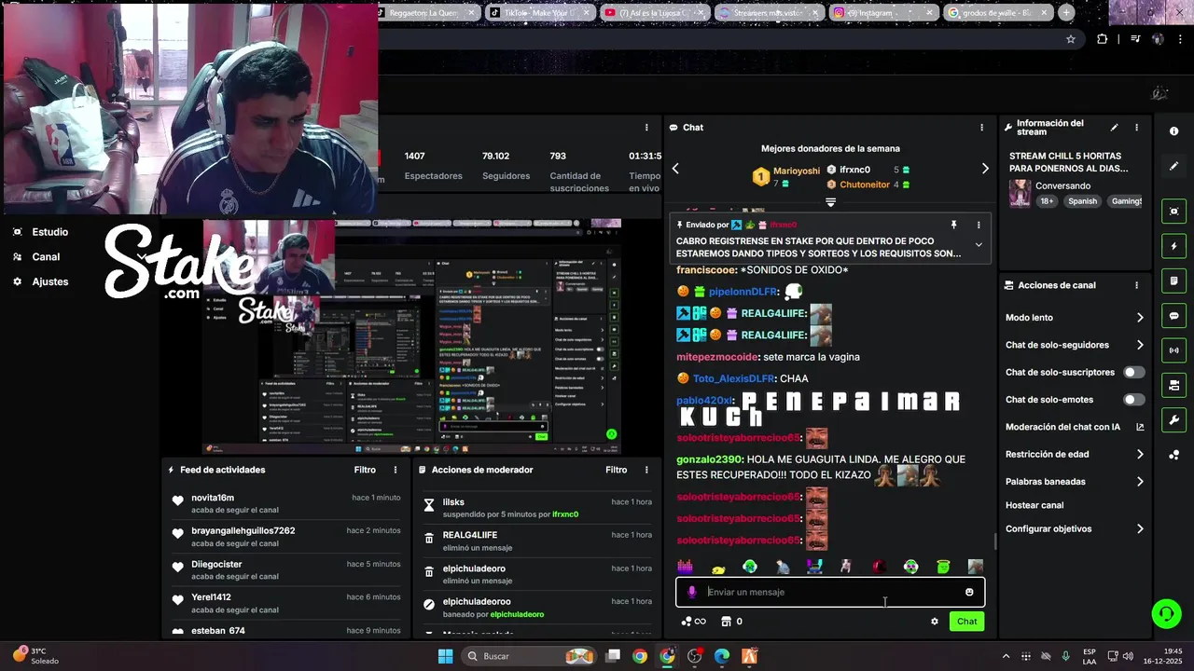
Task: Show previous top donors with left arrow
Action: (x=675, y=169)
